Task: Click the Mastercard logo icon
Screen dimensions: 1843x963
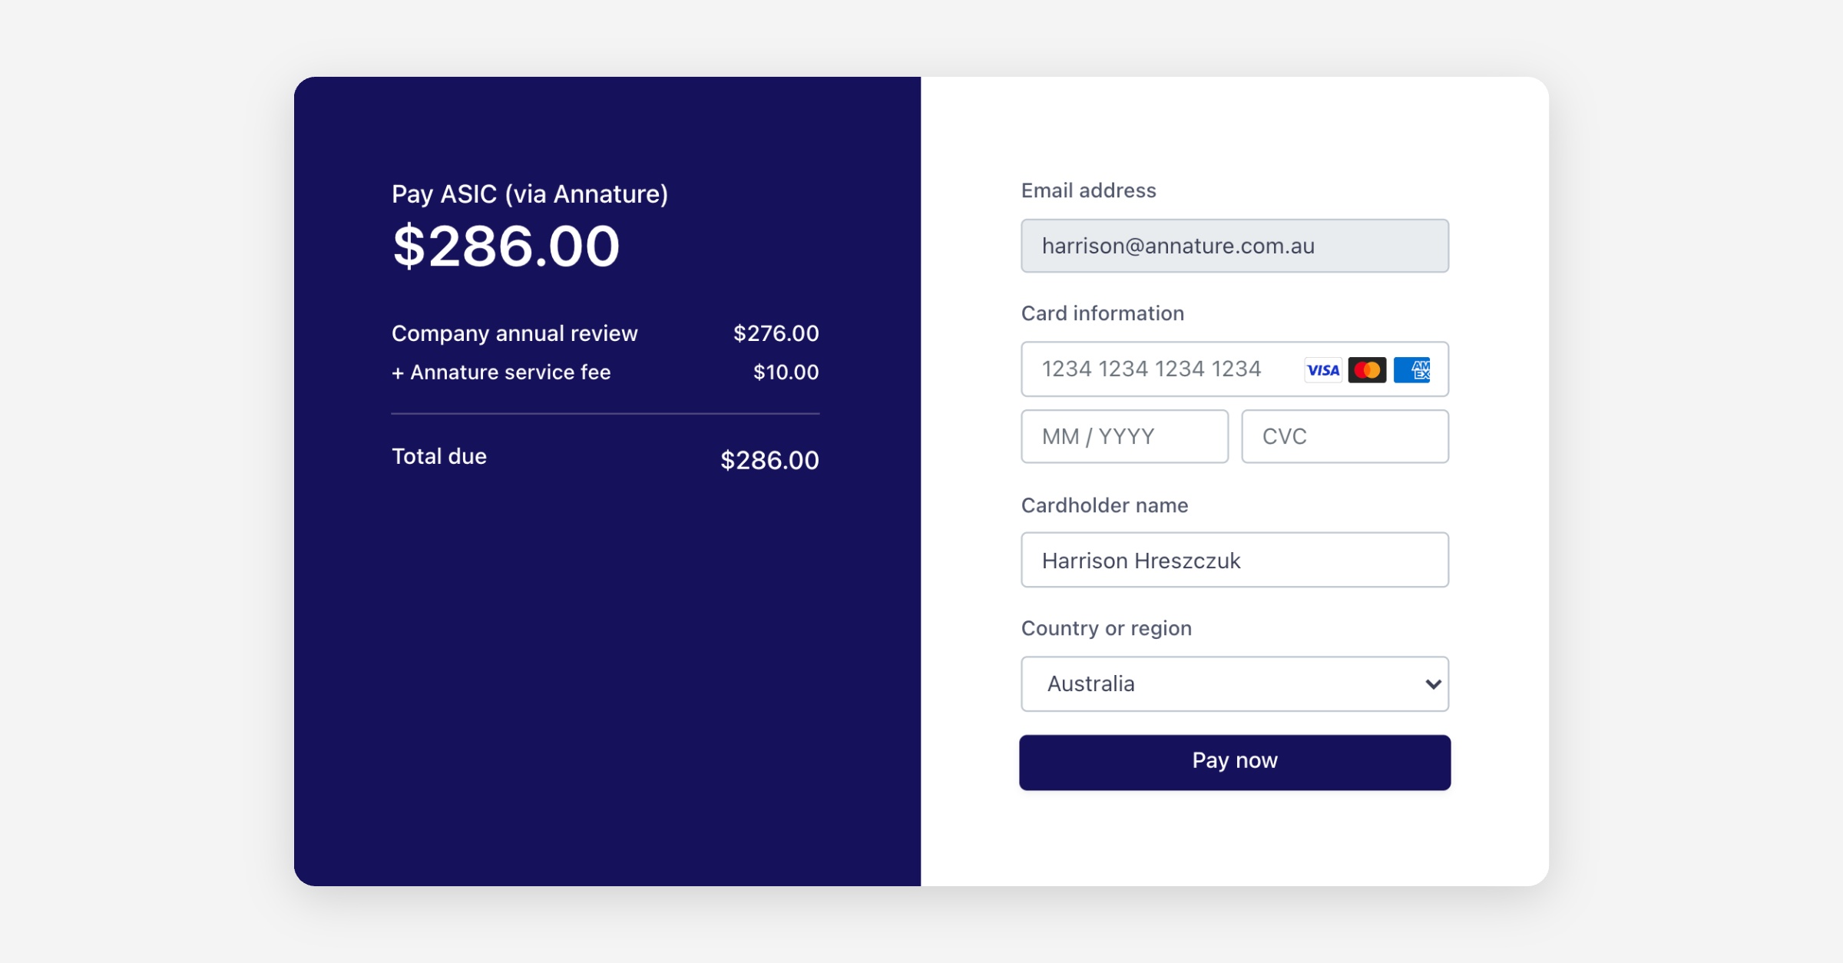Action: pos(1367,370)
